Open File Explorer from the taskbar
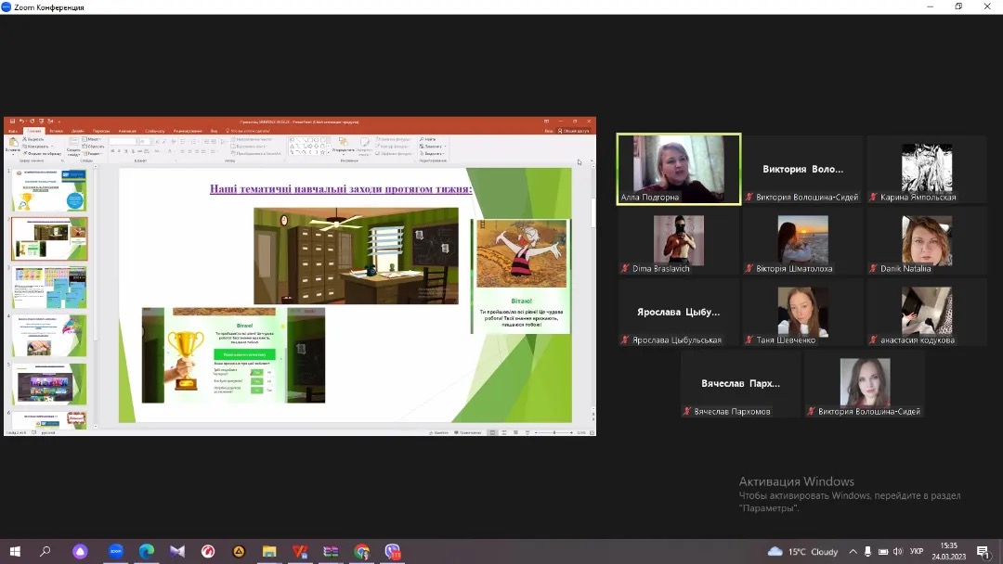 point(269,551)
